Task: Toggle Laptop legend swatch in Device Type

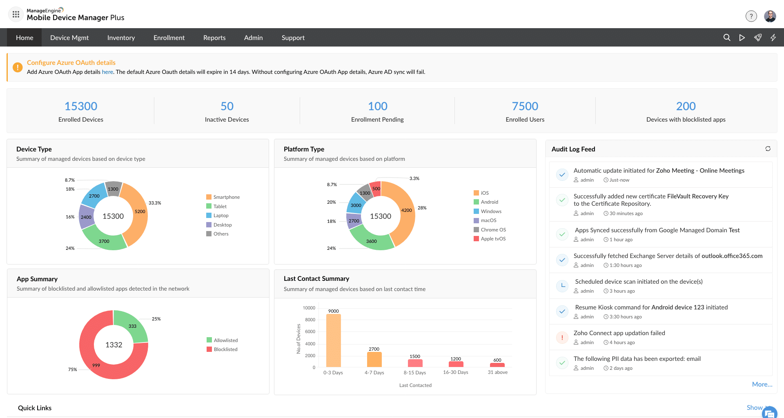Action: click(x=209, y=215)
